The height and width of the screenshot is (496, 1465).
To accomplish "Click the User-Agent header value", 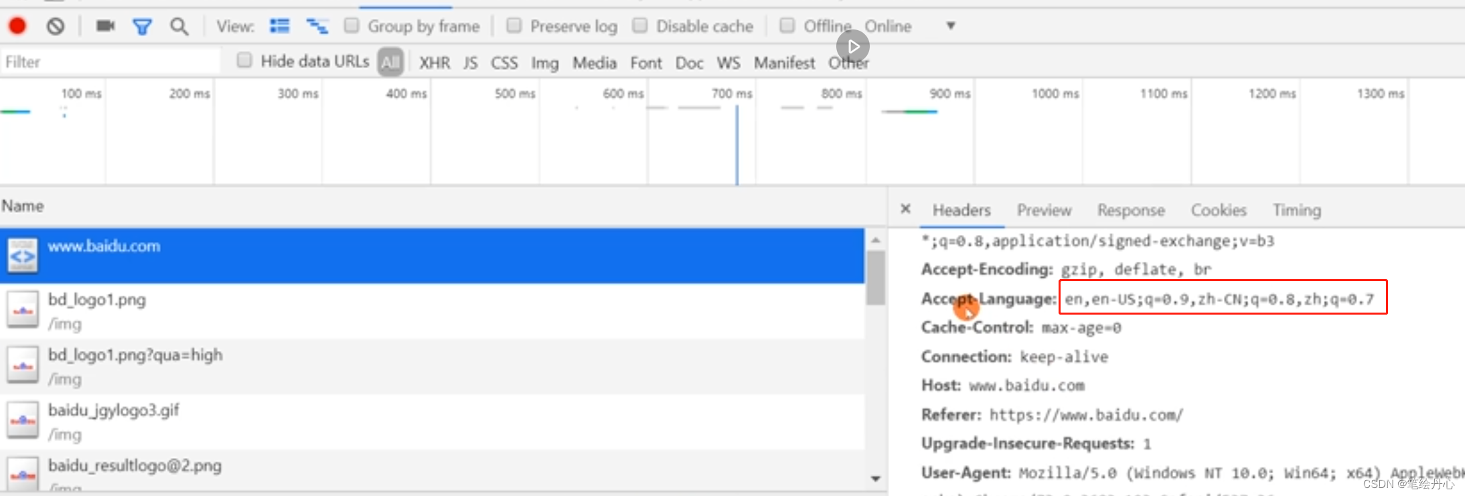I will [1242, 473].
